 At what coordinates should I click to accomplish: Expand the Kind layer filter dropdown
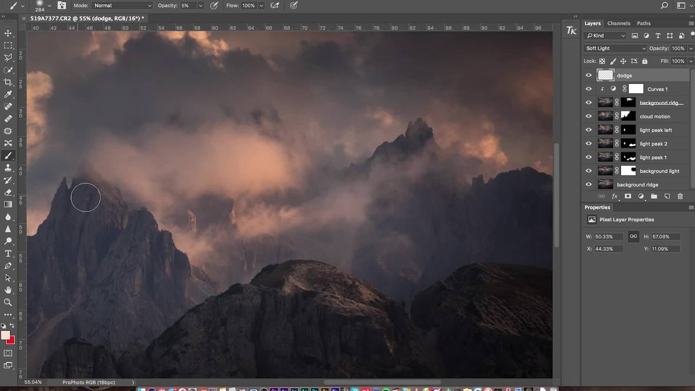(605, 36)
